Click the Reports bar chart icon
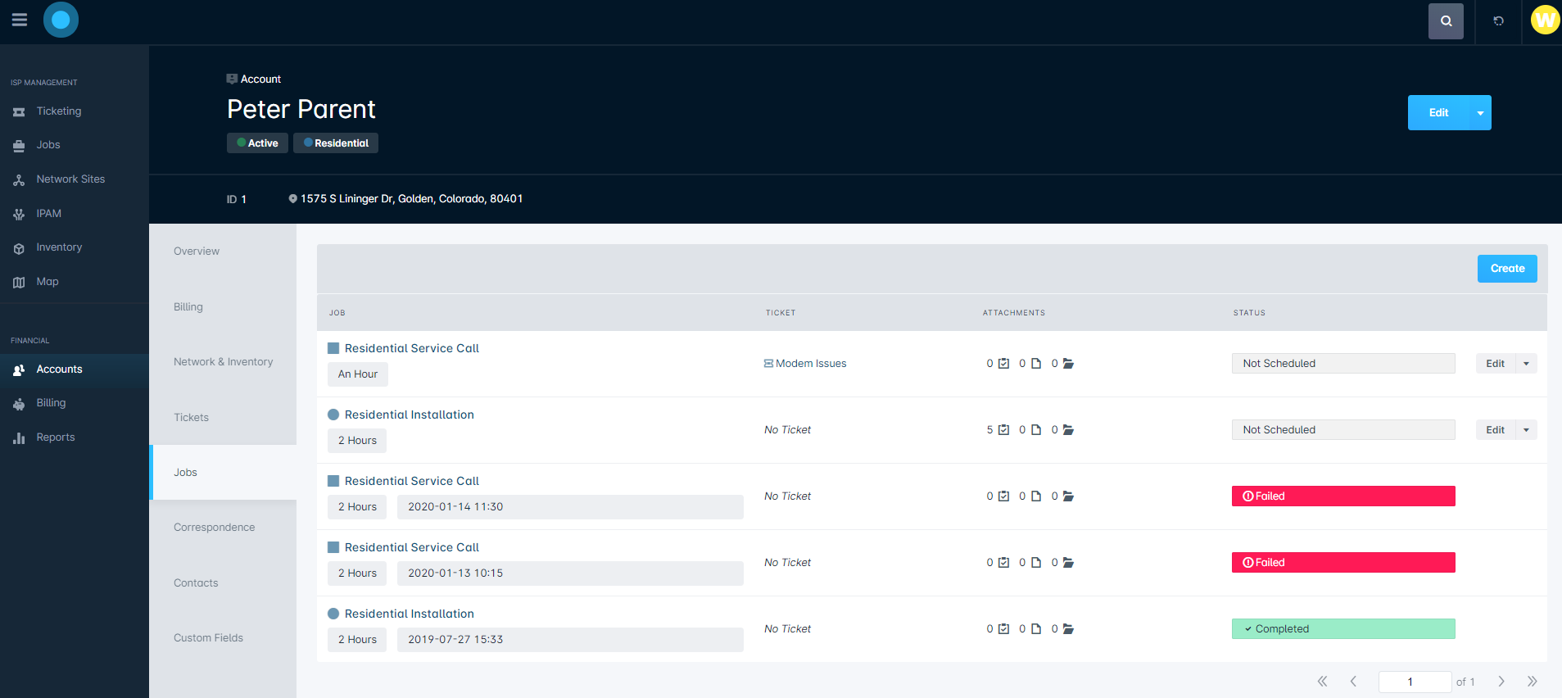The image size is (1562, 698). tap(19, 438)
